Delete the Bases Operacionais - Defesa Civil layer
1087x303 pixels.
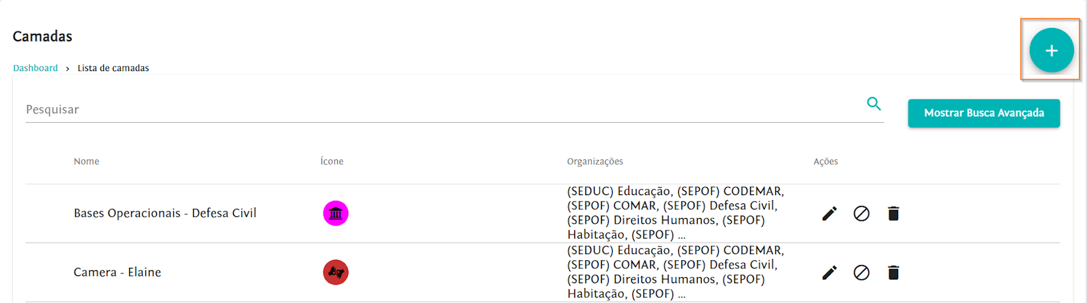pyautogui.click(x=893, y=214)
